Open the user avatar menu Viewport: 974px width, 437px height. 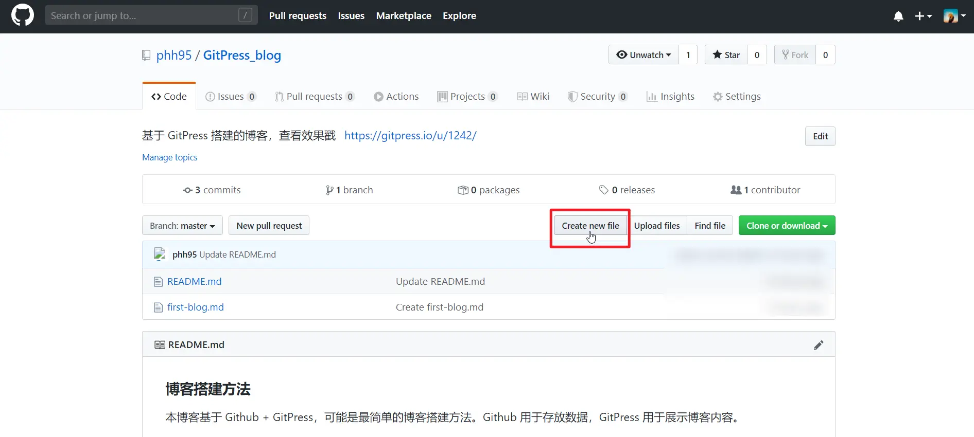tap(954, 16)
